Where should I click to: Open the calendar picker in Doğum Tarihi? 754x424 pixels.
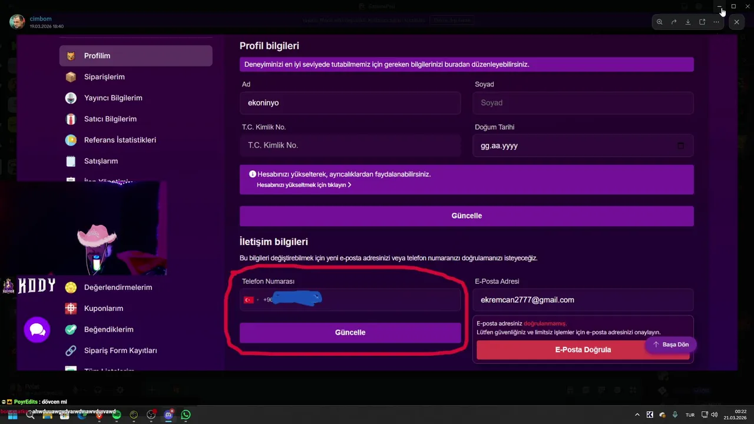click(x=680, y=145)
